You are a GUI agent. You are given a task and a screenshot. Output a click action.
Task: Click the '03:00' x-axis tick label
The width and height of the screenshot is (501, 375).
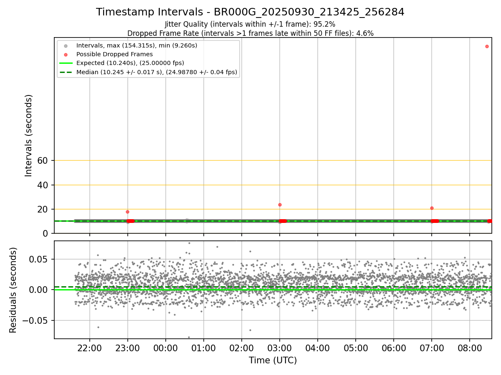pyautogui.click(x=279, y=348)
